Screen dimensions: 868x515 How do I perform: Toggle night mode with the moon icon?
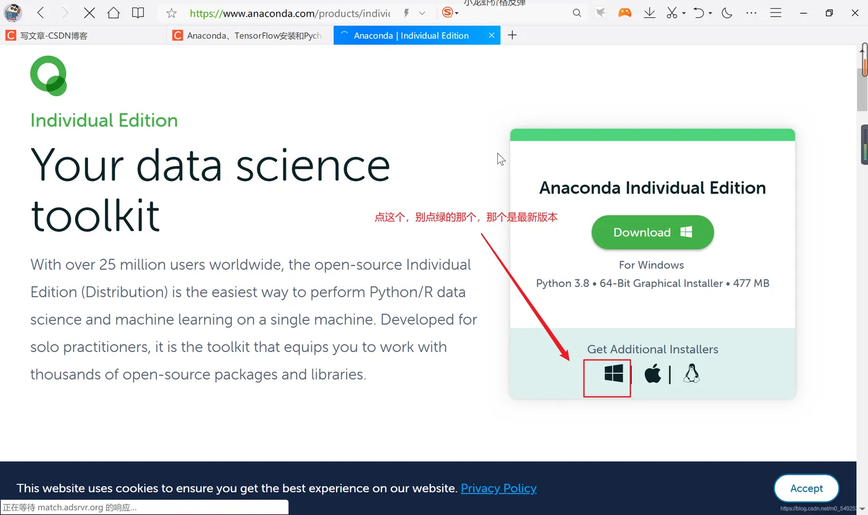(x=727, y=13)
